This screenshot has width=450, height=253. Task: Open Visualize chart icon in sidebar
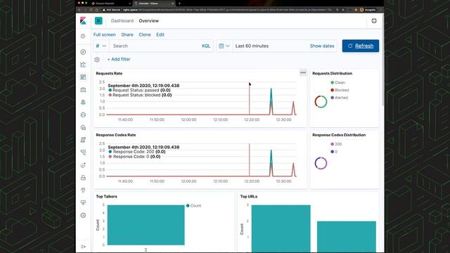click(83, 65)
